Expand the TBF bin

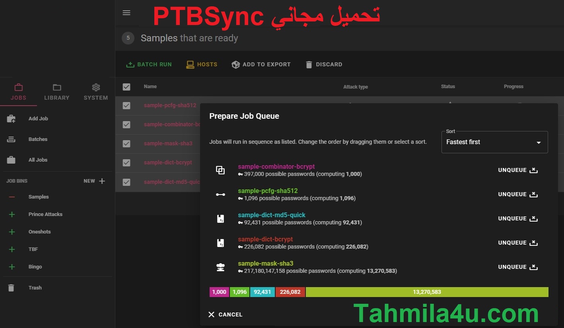click(12, 249)
